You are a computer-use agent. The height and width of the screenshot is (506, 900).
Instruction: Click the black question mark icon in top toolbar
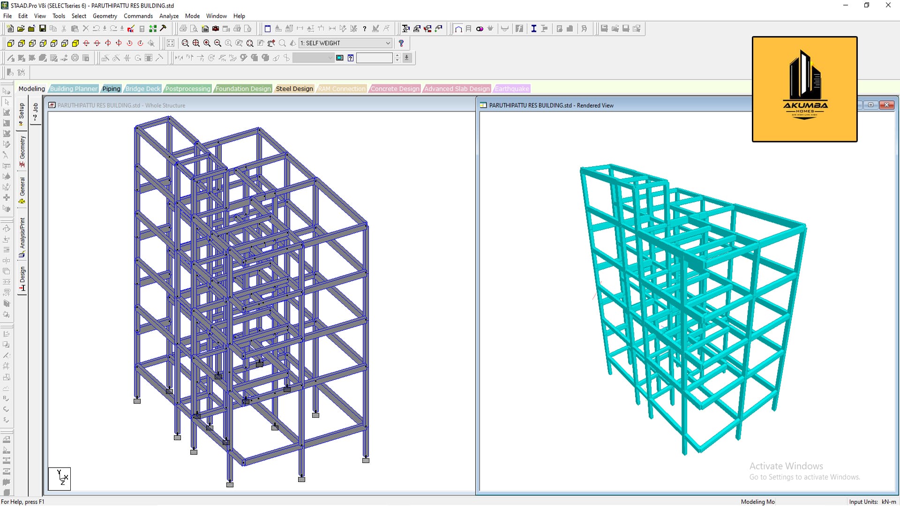pyautogui.click(x=365, y=29)
